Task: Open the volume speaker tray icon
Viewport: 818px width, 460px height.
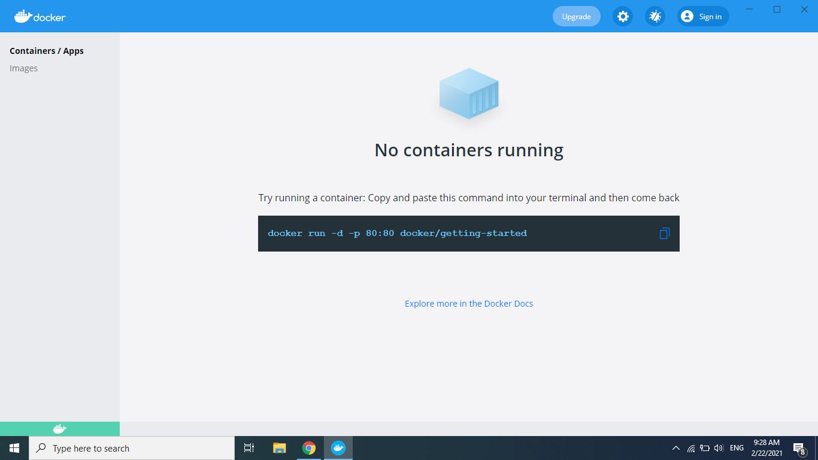Action: click(x=719, y=448)
